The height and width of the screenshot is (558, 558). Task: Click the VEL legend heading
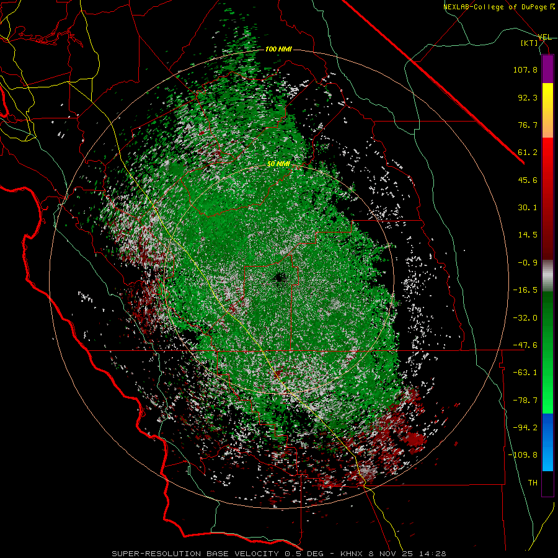click(544, 37)
